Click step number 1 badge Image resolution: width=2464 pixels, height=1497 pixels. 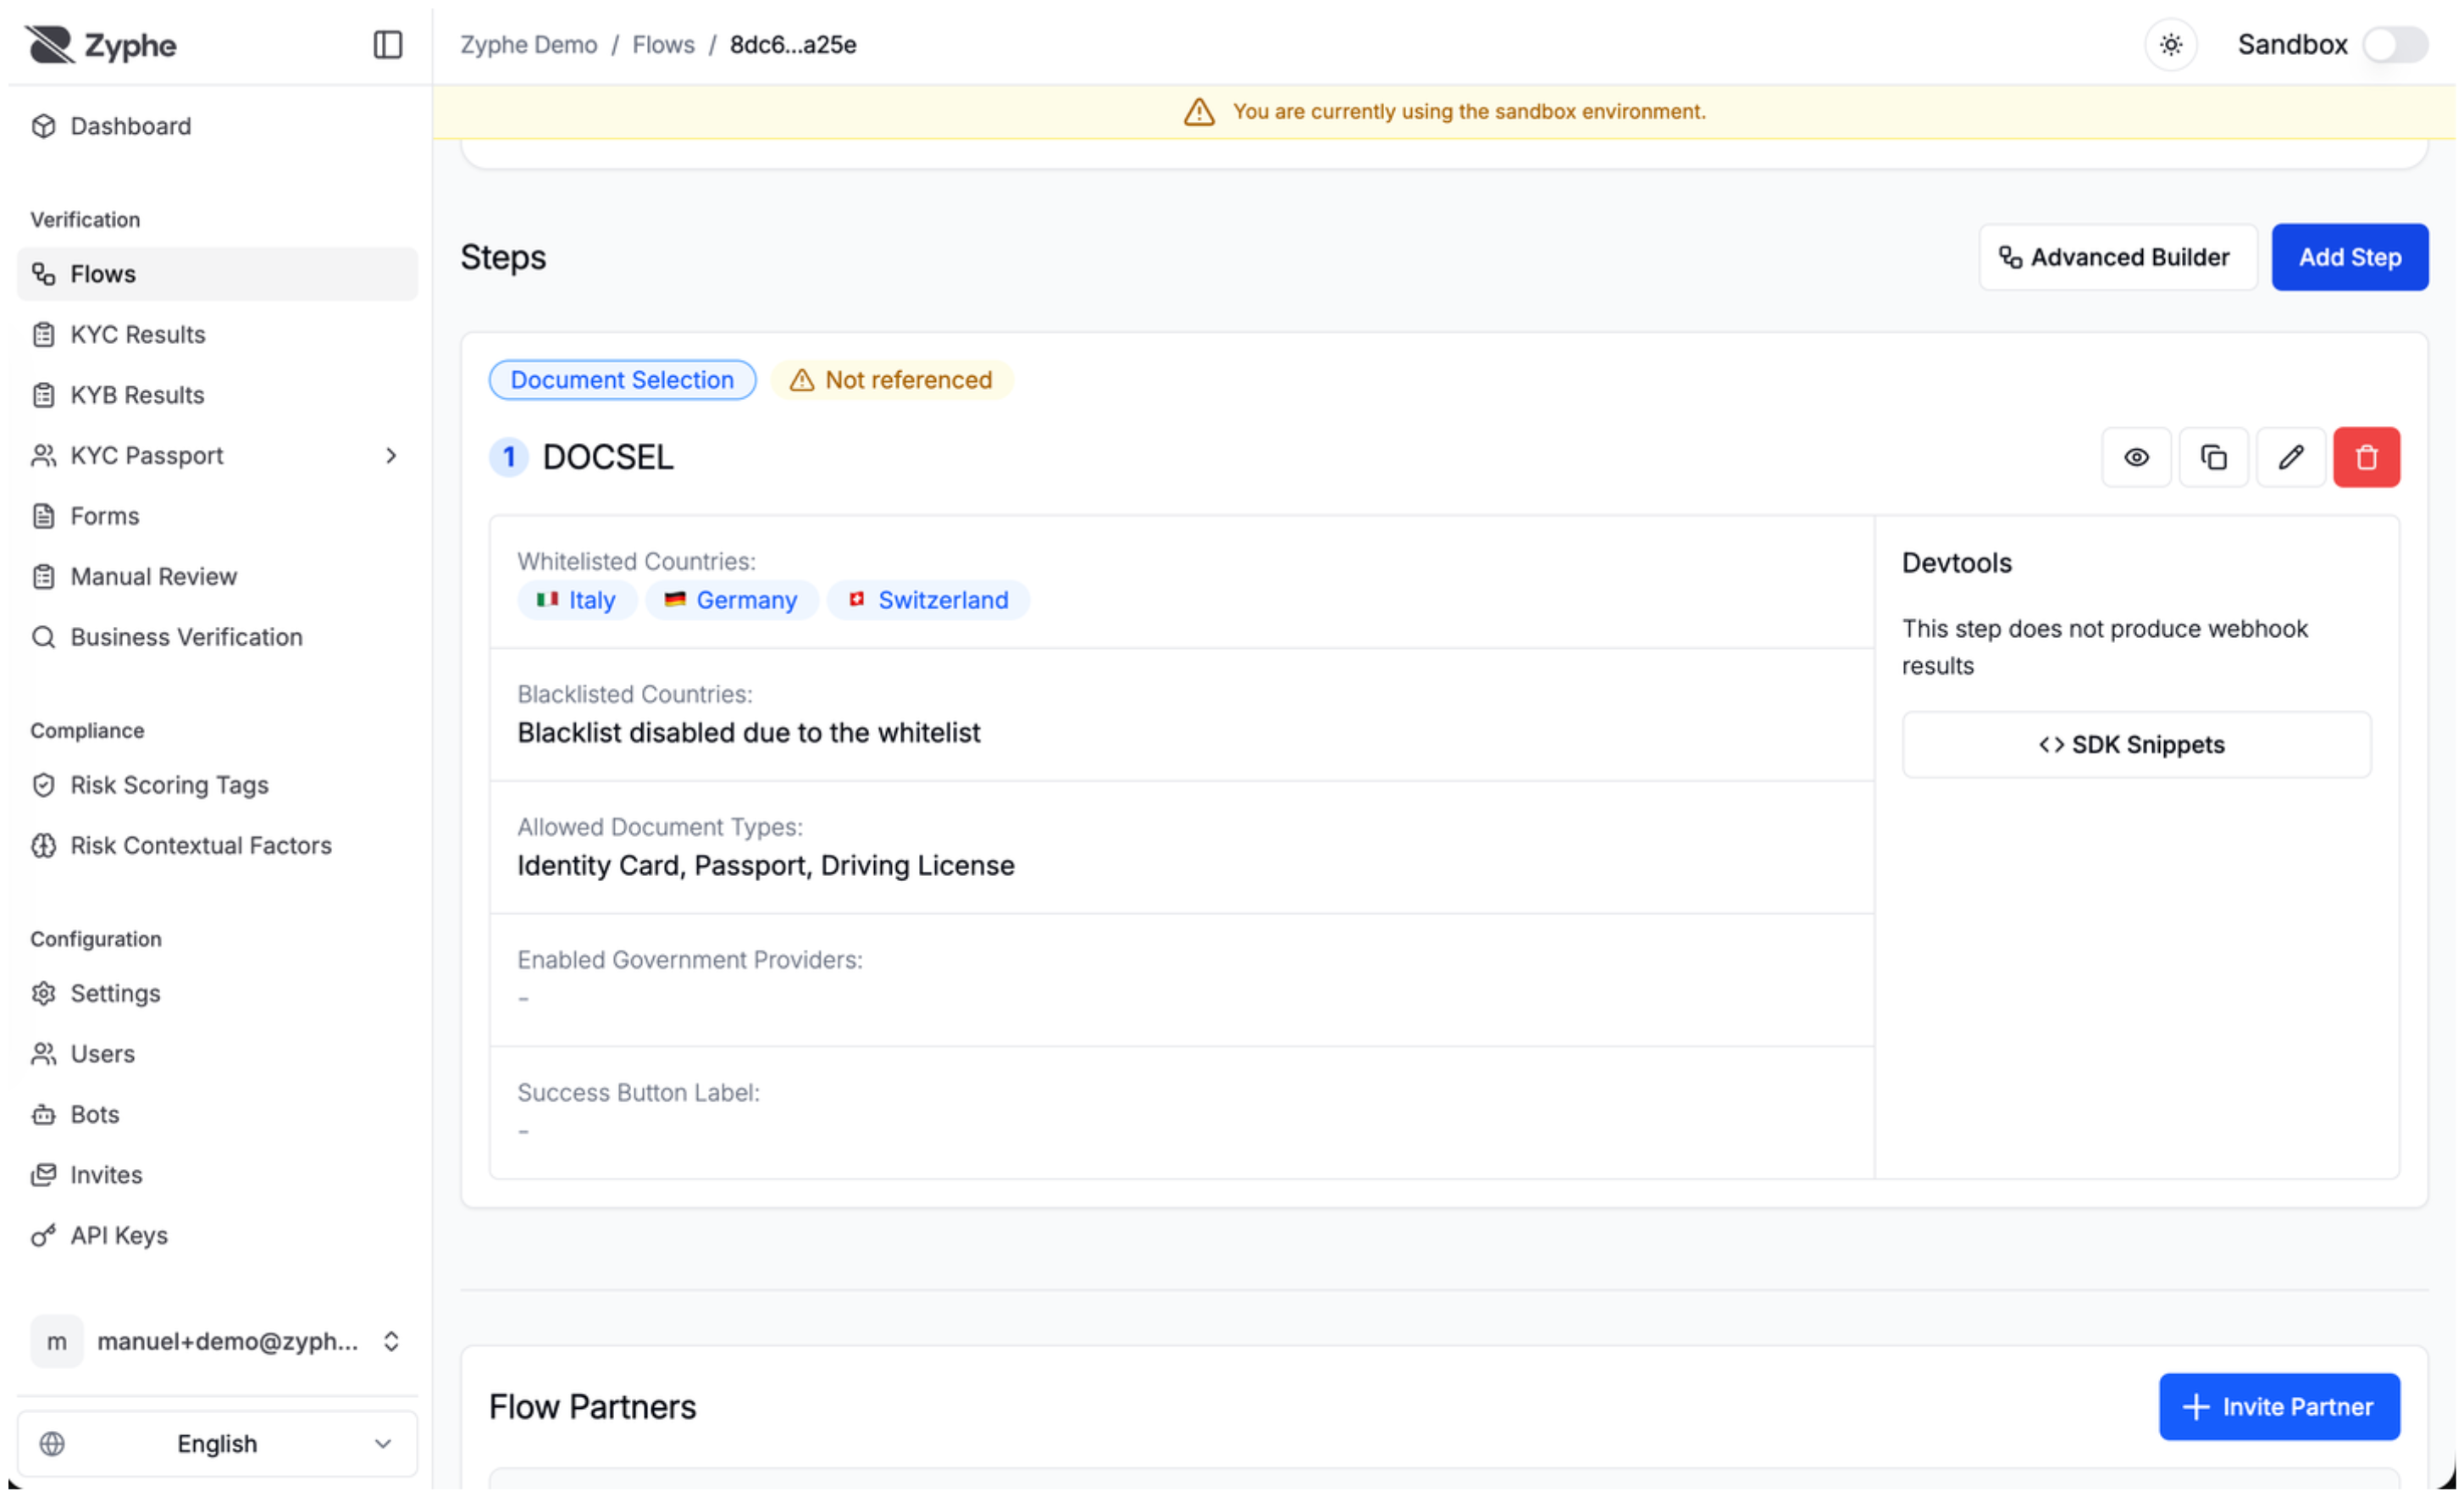(509, 457)
